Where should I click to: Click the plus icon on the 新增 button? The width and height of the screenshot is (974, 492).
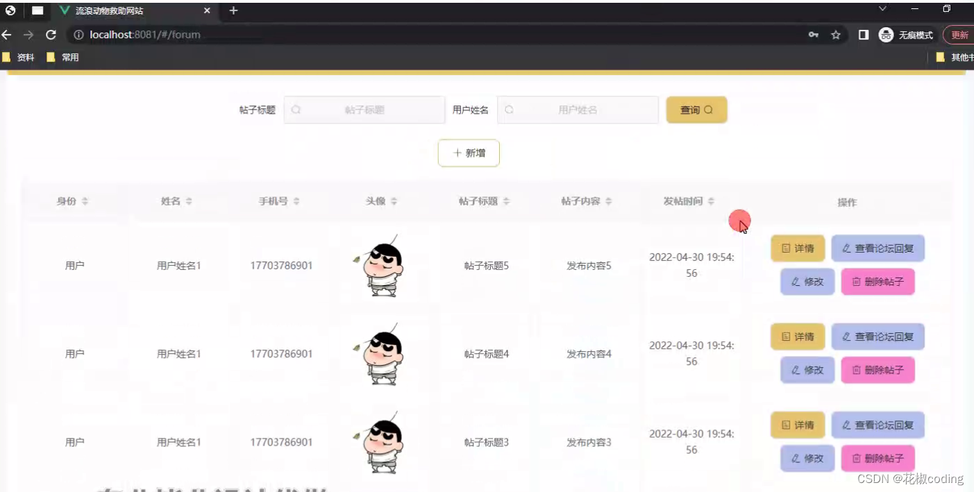click(x=457, y=153)
